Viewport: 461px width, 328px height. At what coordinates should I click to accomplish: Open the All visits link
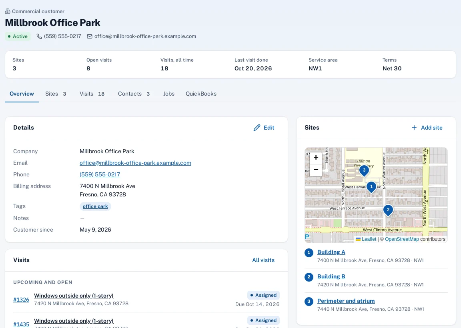(x=263, y=260)
